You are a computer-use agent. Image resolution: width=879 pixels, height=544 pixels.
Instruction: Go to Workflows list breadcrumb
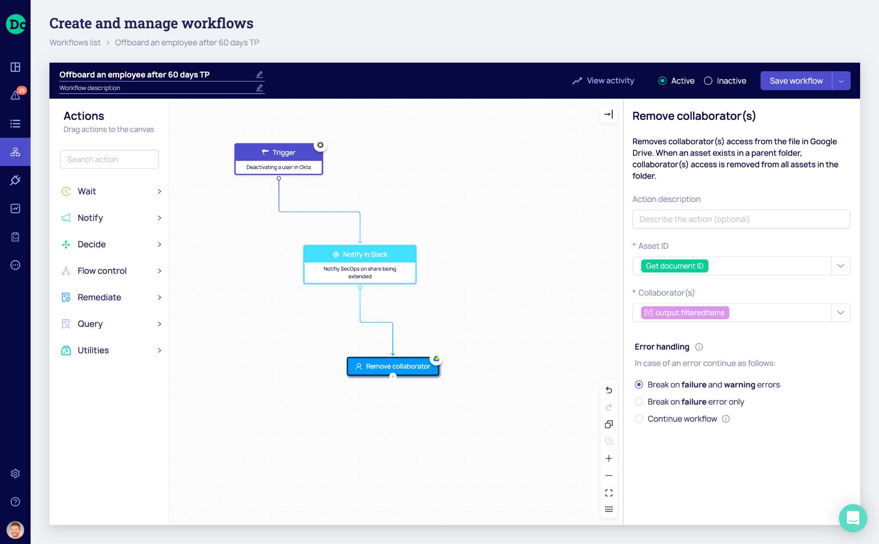[75, 42]
